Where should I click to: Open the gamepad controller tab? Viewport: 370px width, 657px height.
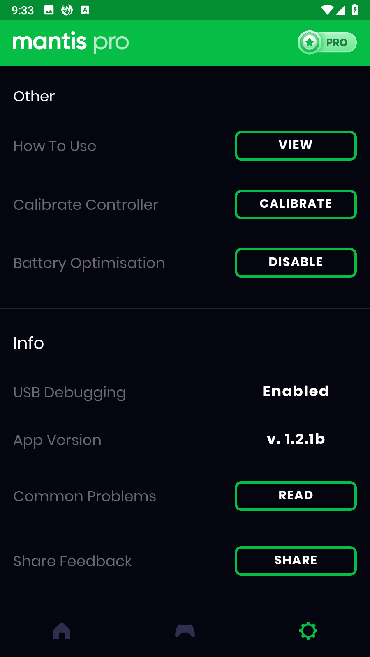coord(185,631)
